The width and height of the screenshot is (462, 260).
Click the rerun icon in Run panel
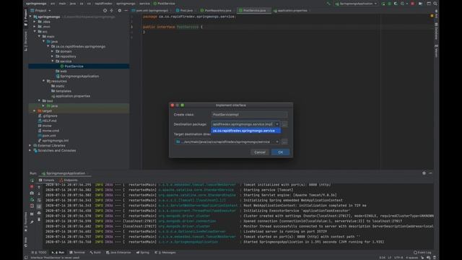coord(32,180)
